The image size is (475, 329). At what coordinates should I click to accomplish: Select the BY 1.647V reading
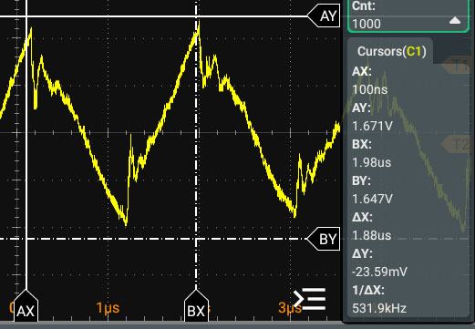(x=372, y=199)
